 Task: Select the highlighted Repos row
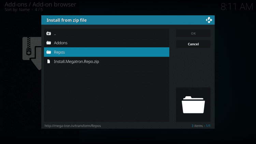106,52
